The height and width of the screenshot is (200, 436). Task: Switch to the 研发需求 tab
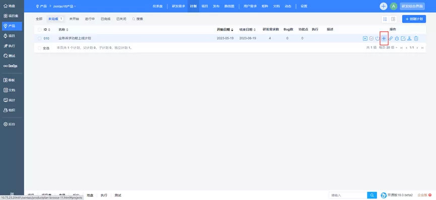178,6
